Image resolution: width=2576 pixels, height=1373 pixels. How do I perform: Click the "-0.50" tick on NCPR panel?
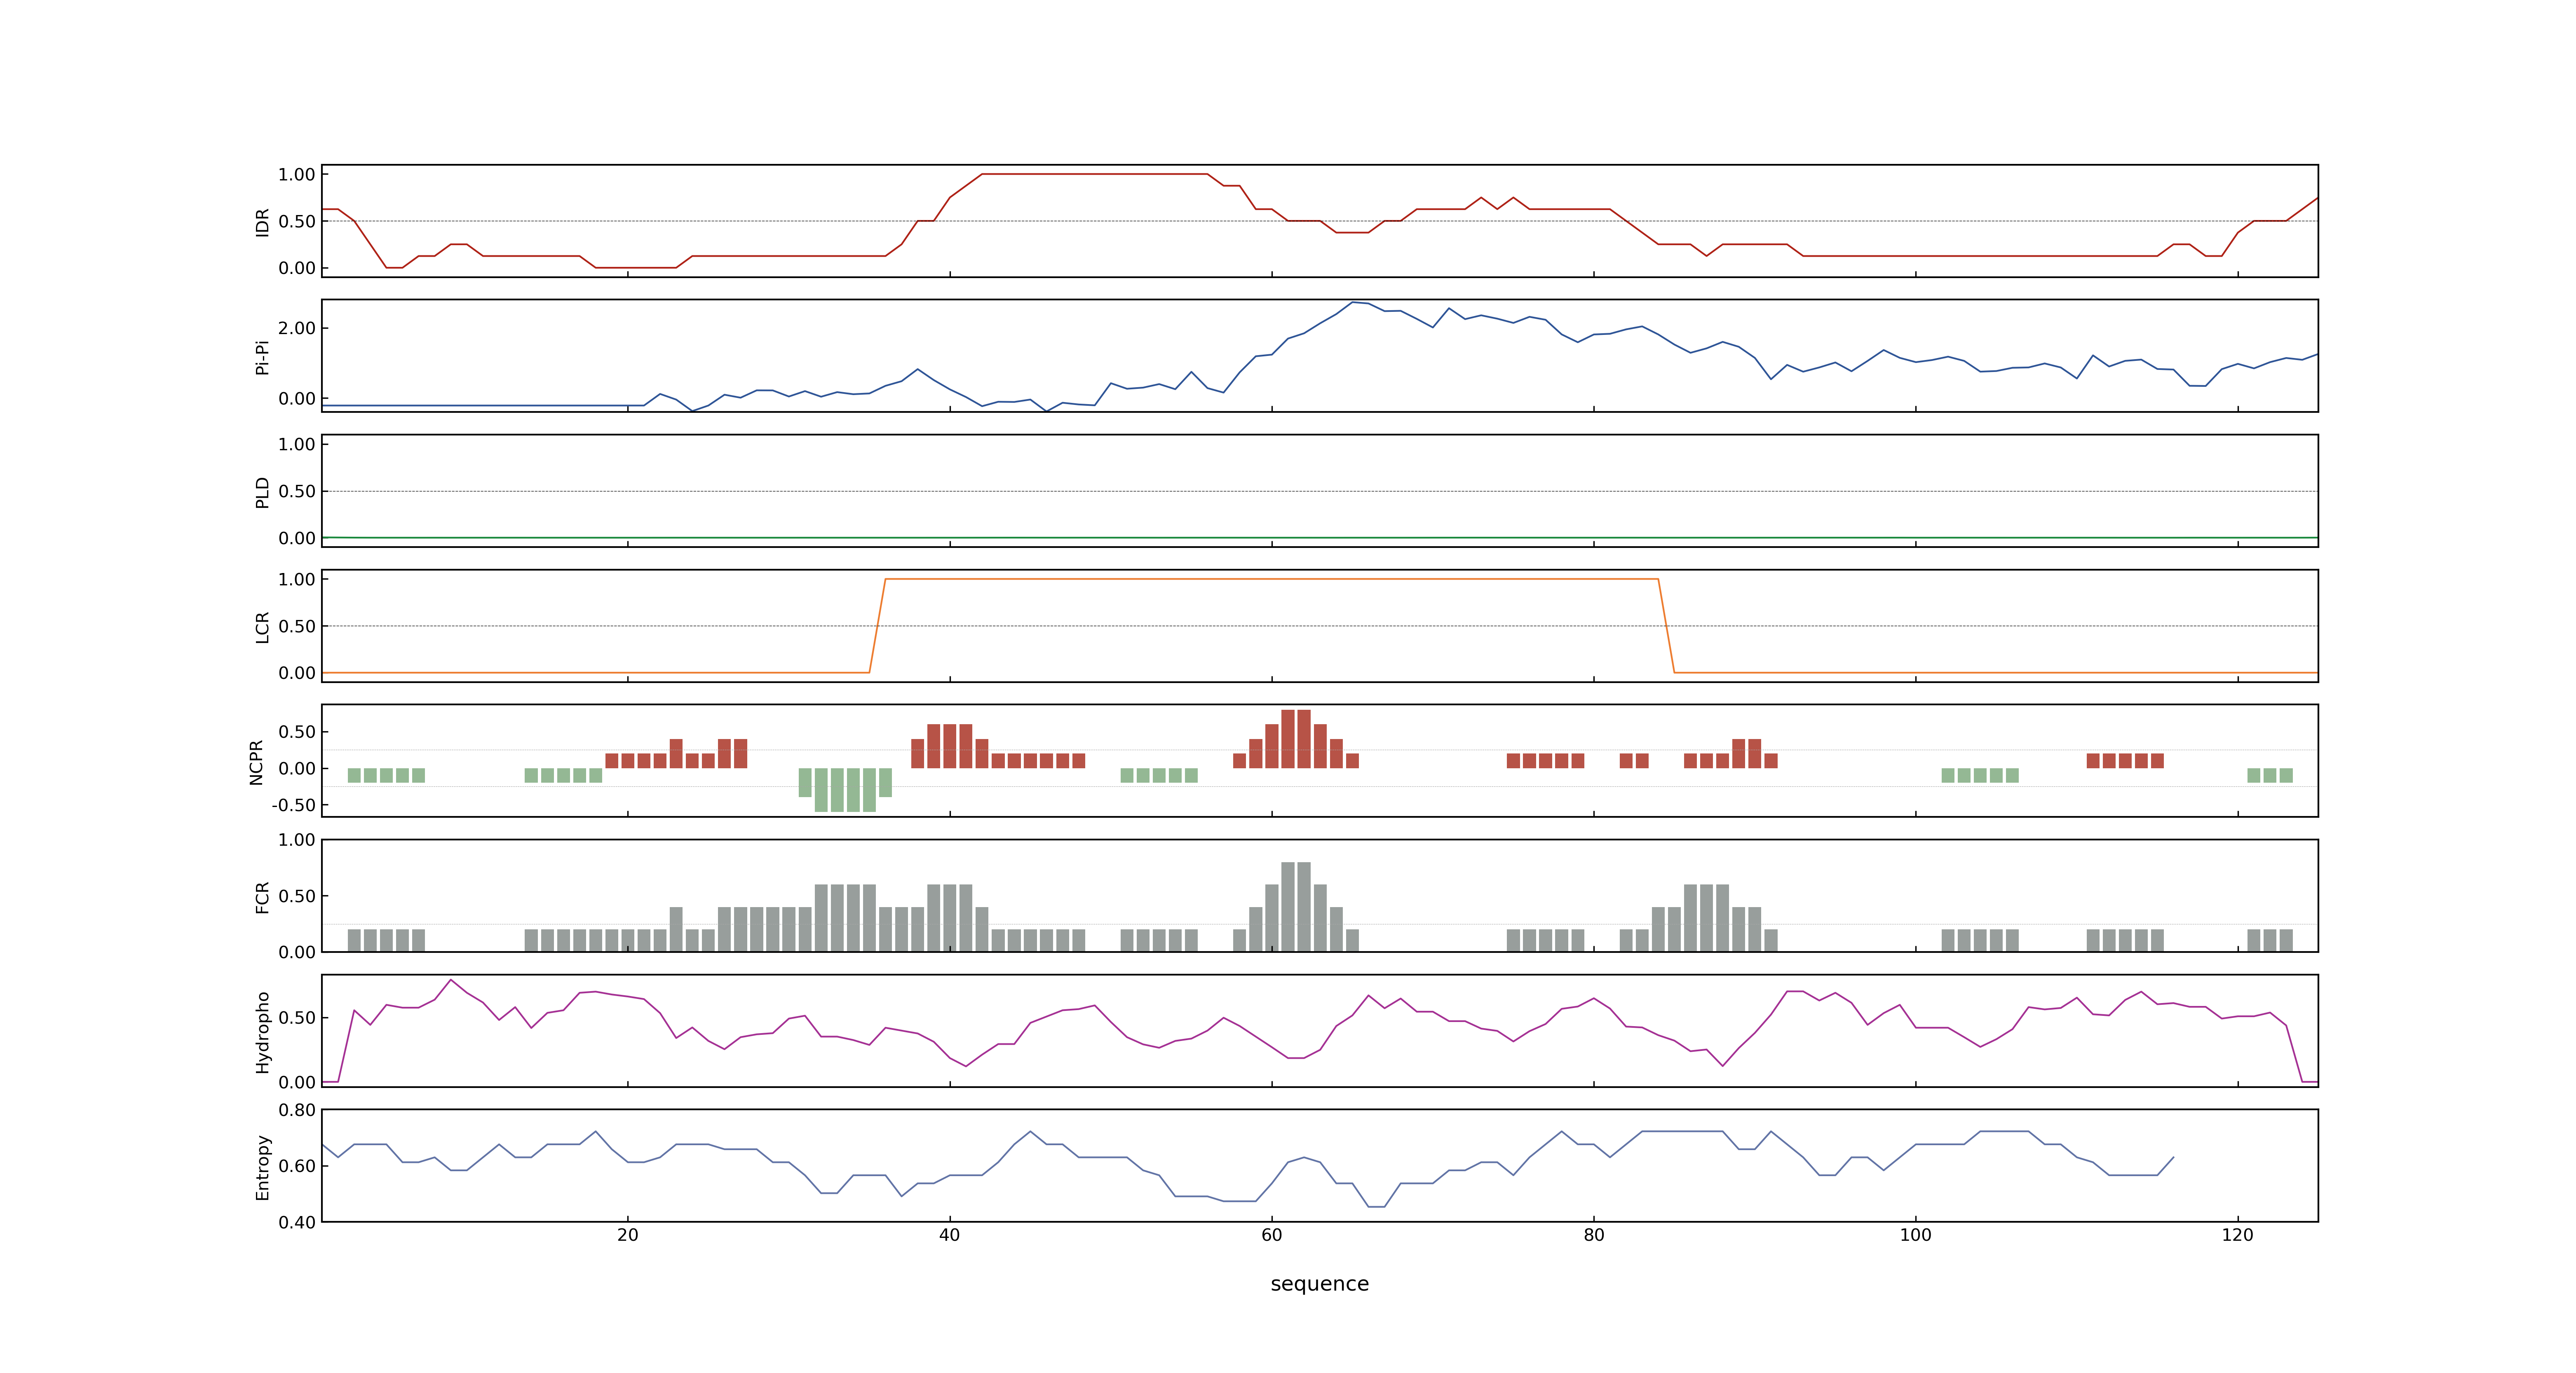point(293,805)
